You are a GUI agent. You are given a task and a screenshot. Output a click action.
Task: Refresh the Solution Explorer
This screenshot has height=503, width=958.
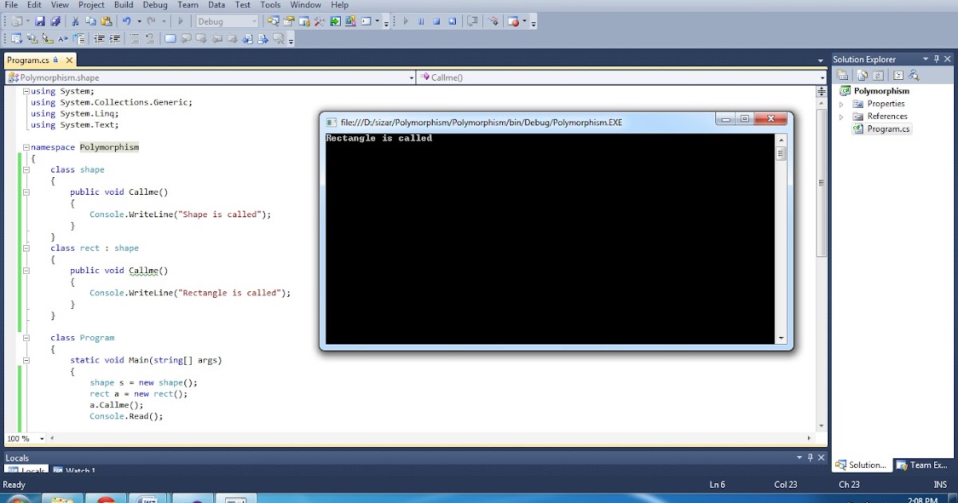click(878, 75)
